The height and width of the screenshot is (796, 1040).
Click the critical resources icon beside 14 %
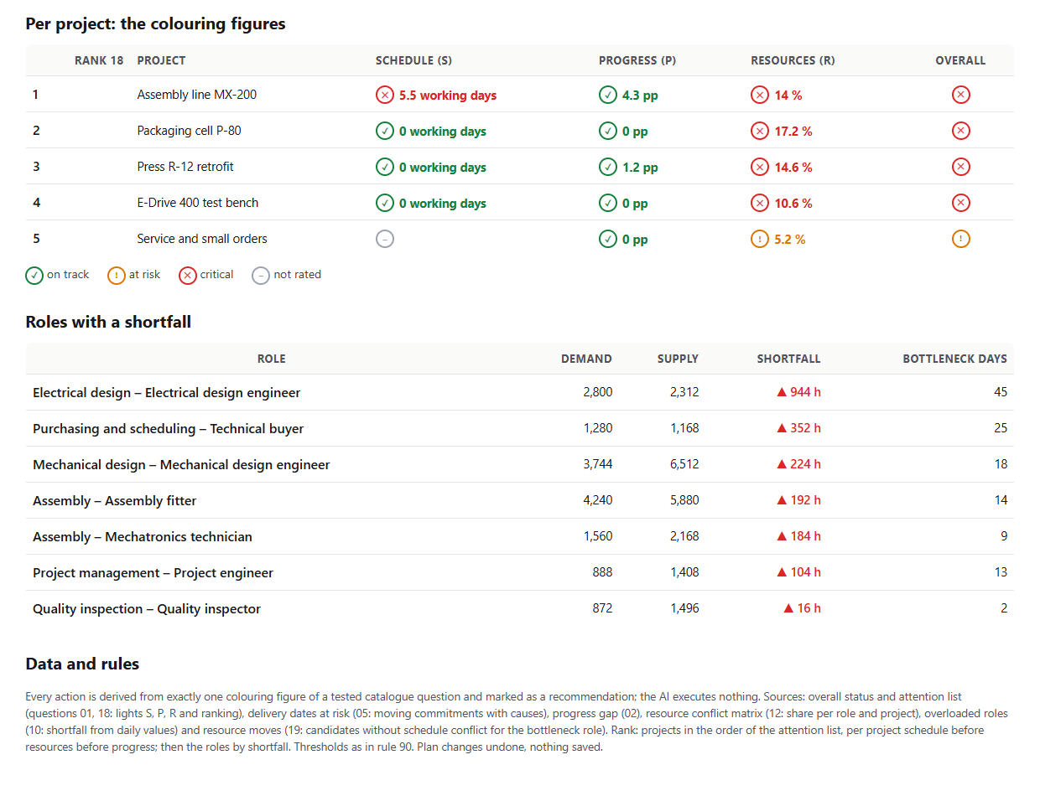[x=760, y=96]
